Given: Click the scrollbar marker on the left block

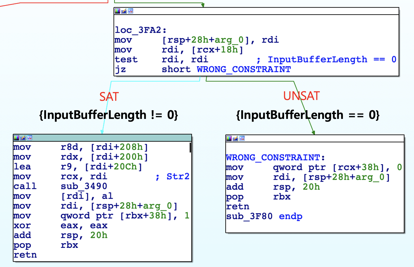Looking at the screenshot, I should [190, 148].
